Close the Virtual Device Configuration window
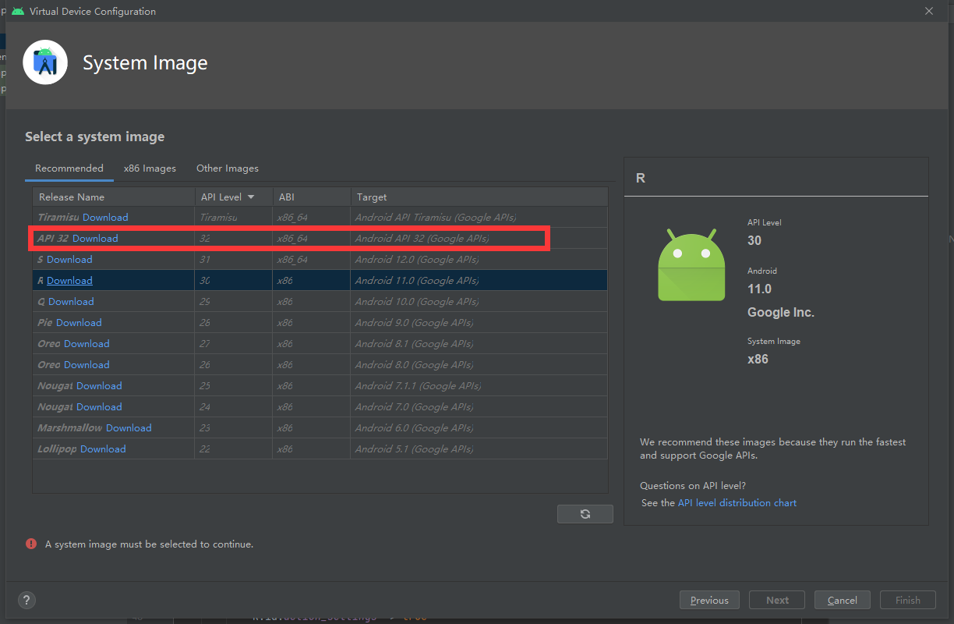Screen dimensions: 954x624 pyautogui.click(x=928, y=11)
